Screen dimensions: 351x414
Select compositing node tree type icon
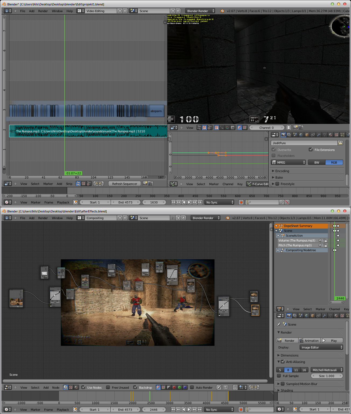tap(65, 387)
